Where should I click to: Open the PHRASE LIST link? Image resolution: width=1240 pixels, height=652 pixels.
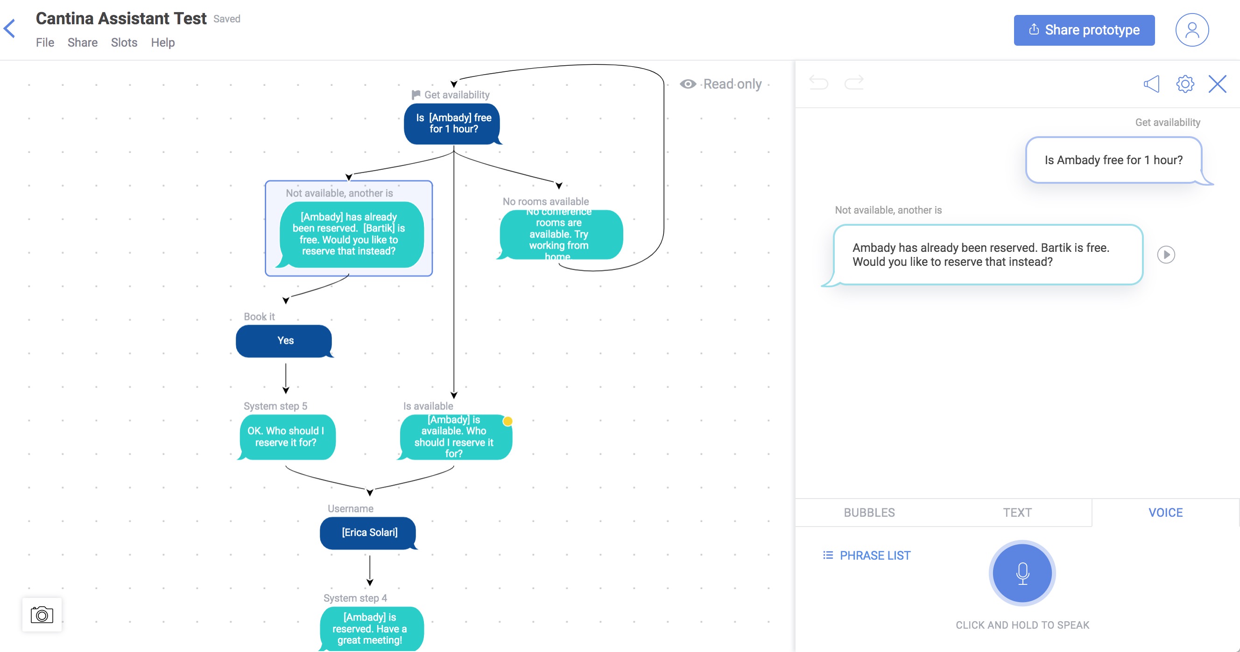tap(867, 555)
